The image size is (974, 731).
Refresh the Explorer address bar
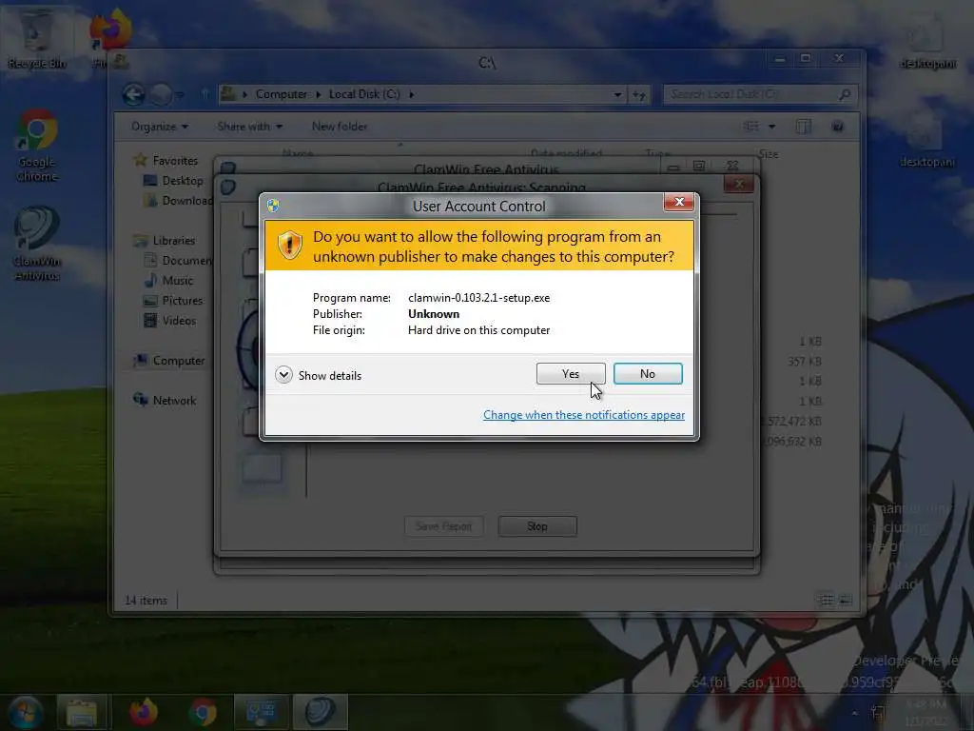point(638,94)
